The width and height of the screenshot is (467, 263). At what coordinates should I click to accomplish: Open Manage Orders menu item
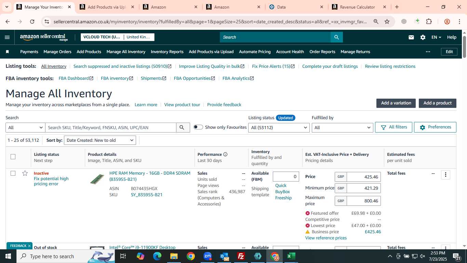pyautogui.click(x=57, y=52)
